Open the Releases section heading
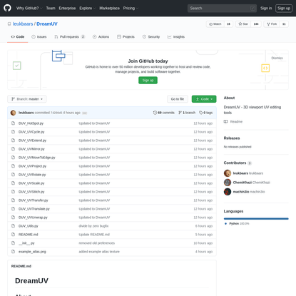This screenshot has height=296, width=296. point(232,138)
